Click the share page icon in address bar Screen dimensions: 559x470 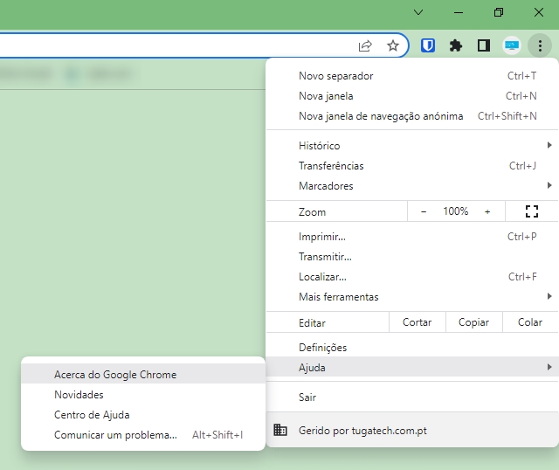[365, 45]
